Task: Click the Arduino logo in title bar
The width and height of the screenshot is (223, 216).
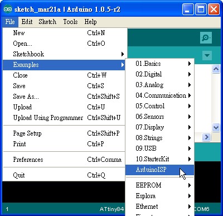Action: coord(8,9)
